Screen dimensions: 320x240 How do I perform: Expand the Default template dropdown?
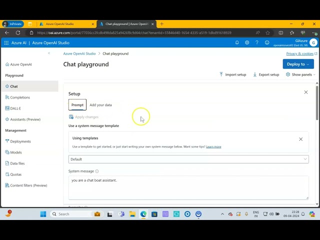pos(188,159)
